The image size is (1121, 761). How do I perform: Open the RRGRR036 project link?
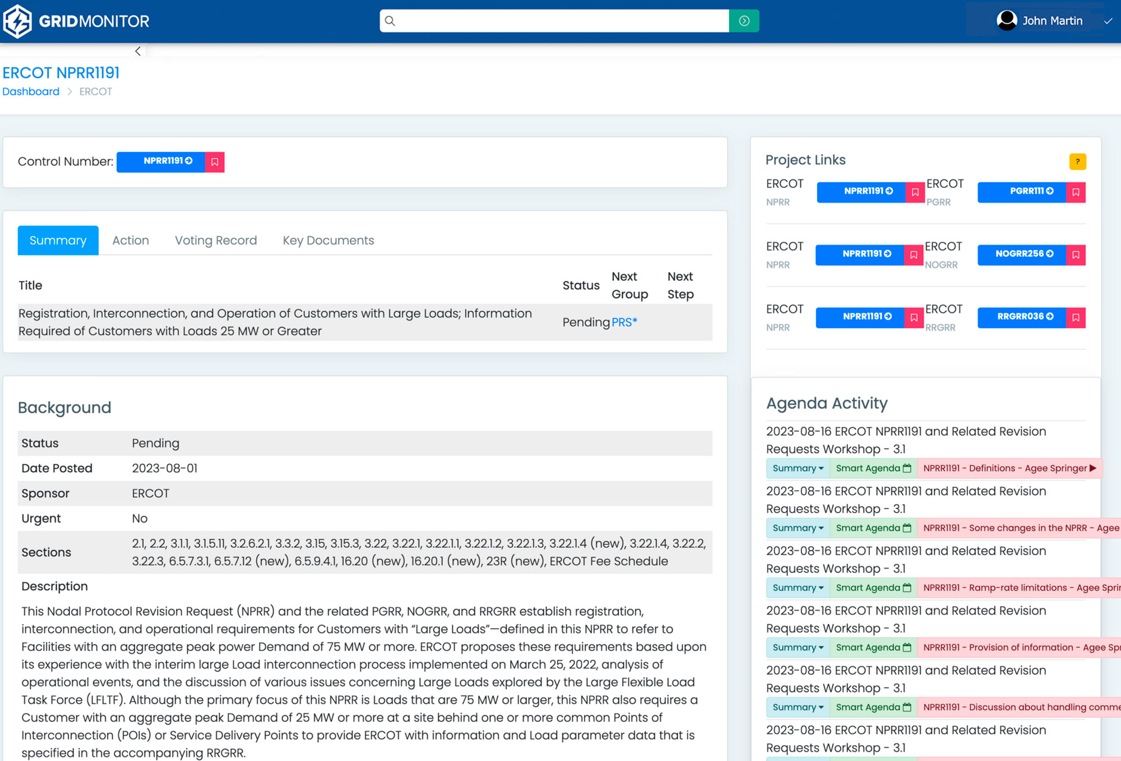point(1022,317)
